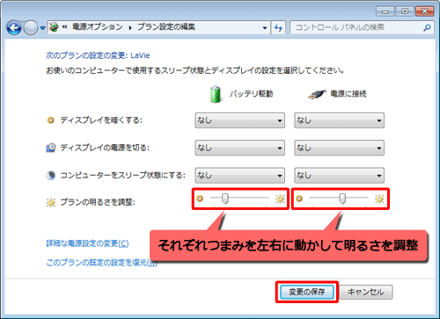Click the dim sun icon of plugged-in slider
Viewport: 440px width, 319px height.
[299, 199]
